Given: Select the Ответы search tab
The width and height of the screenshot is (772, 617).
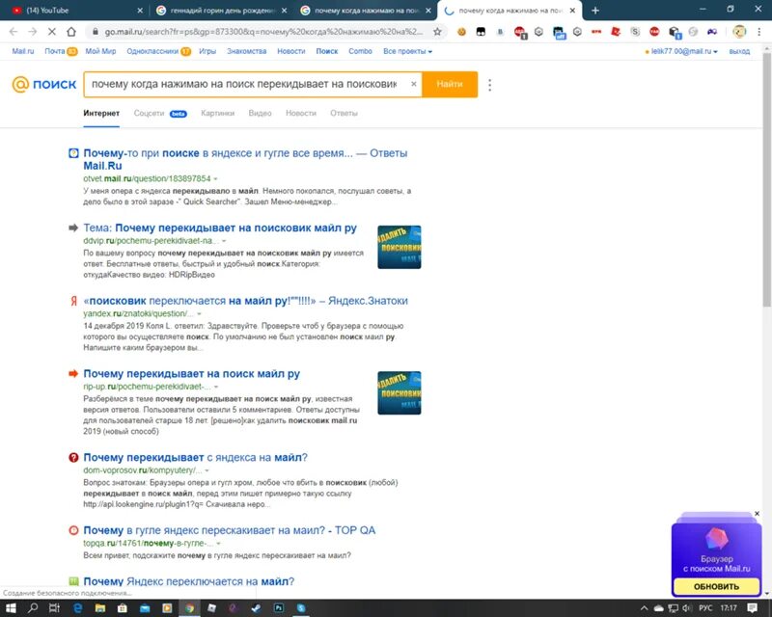Looking at the screenshot, I should 344,113.
